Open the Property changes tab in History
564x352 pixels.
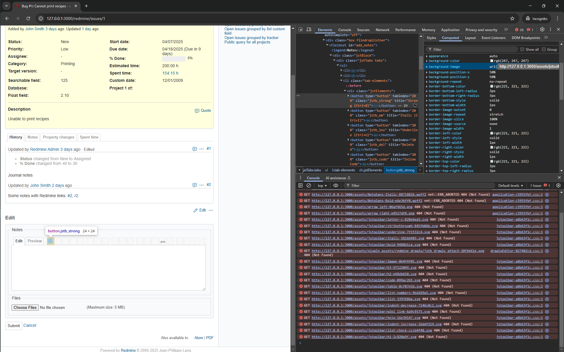pos(58,137)
